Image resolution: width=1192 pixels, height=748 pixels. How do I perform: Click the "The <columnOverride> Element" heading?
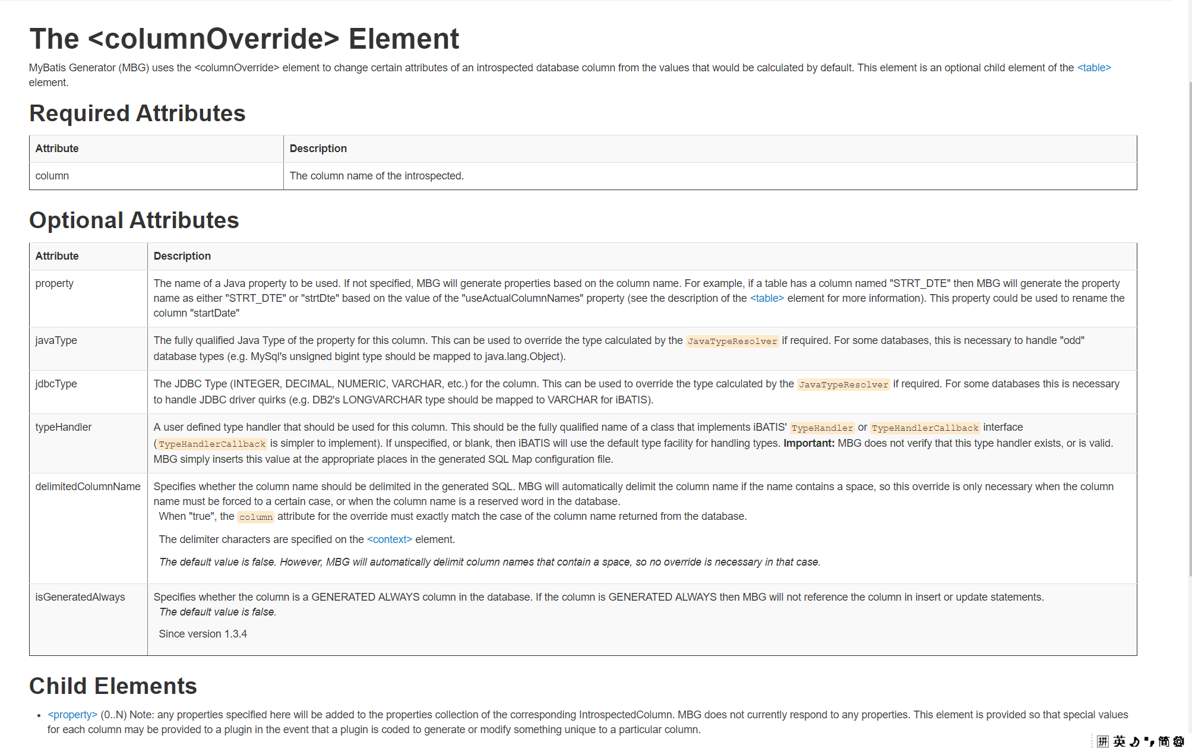(244, 39)
